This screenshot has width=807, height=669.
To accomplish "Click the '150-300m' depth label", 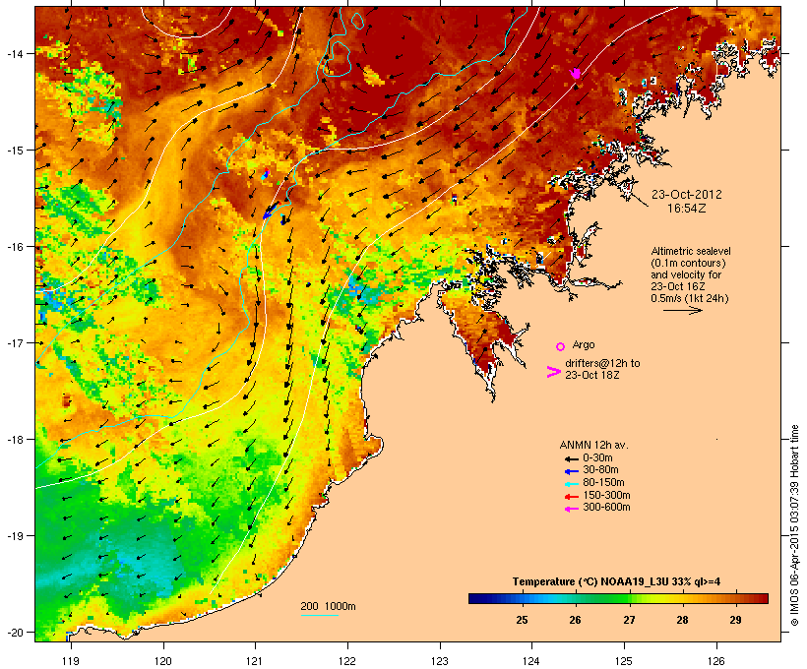I will [606, 495].
